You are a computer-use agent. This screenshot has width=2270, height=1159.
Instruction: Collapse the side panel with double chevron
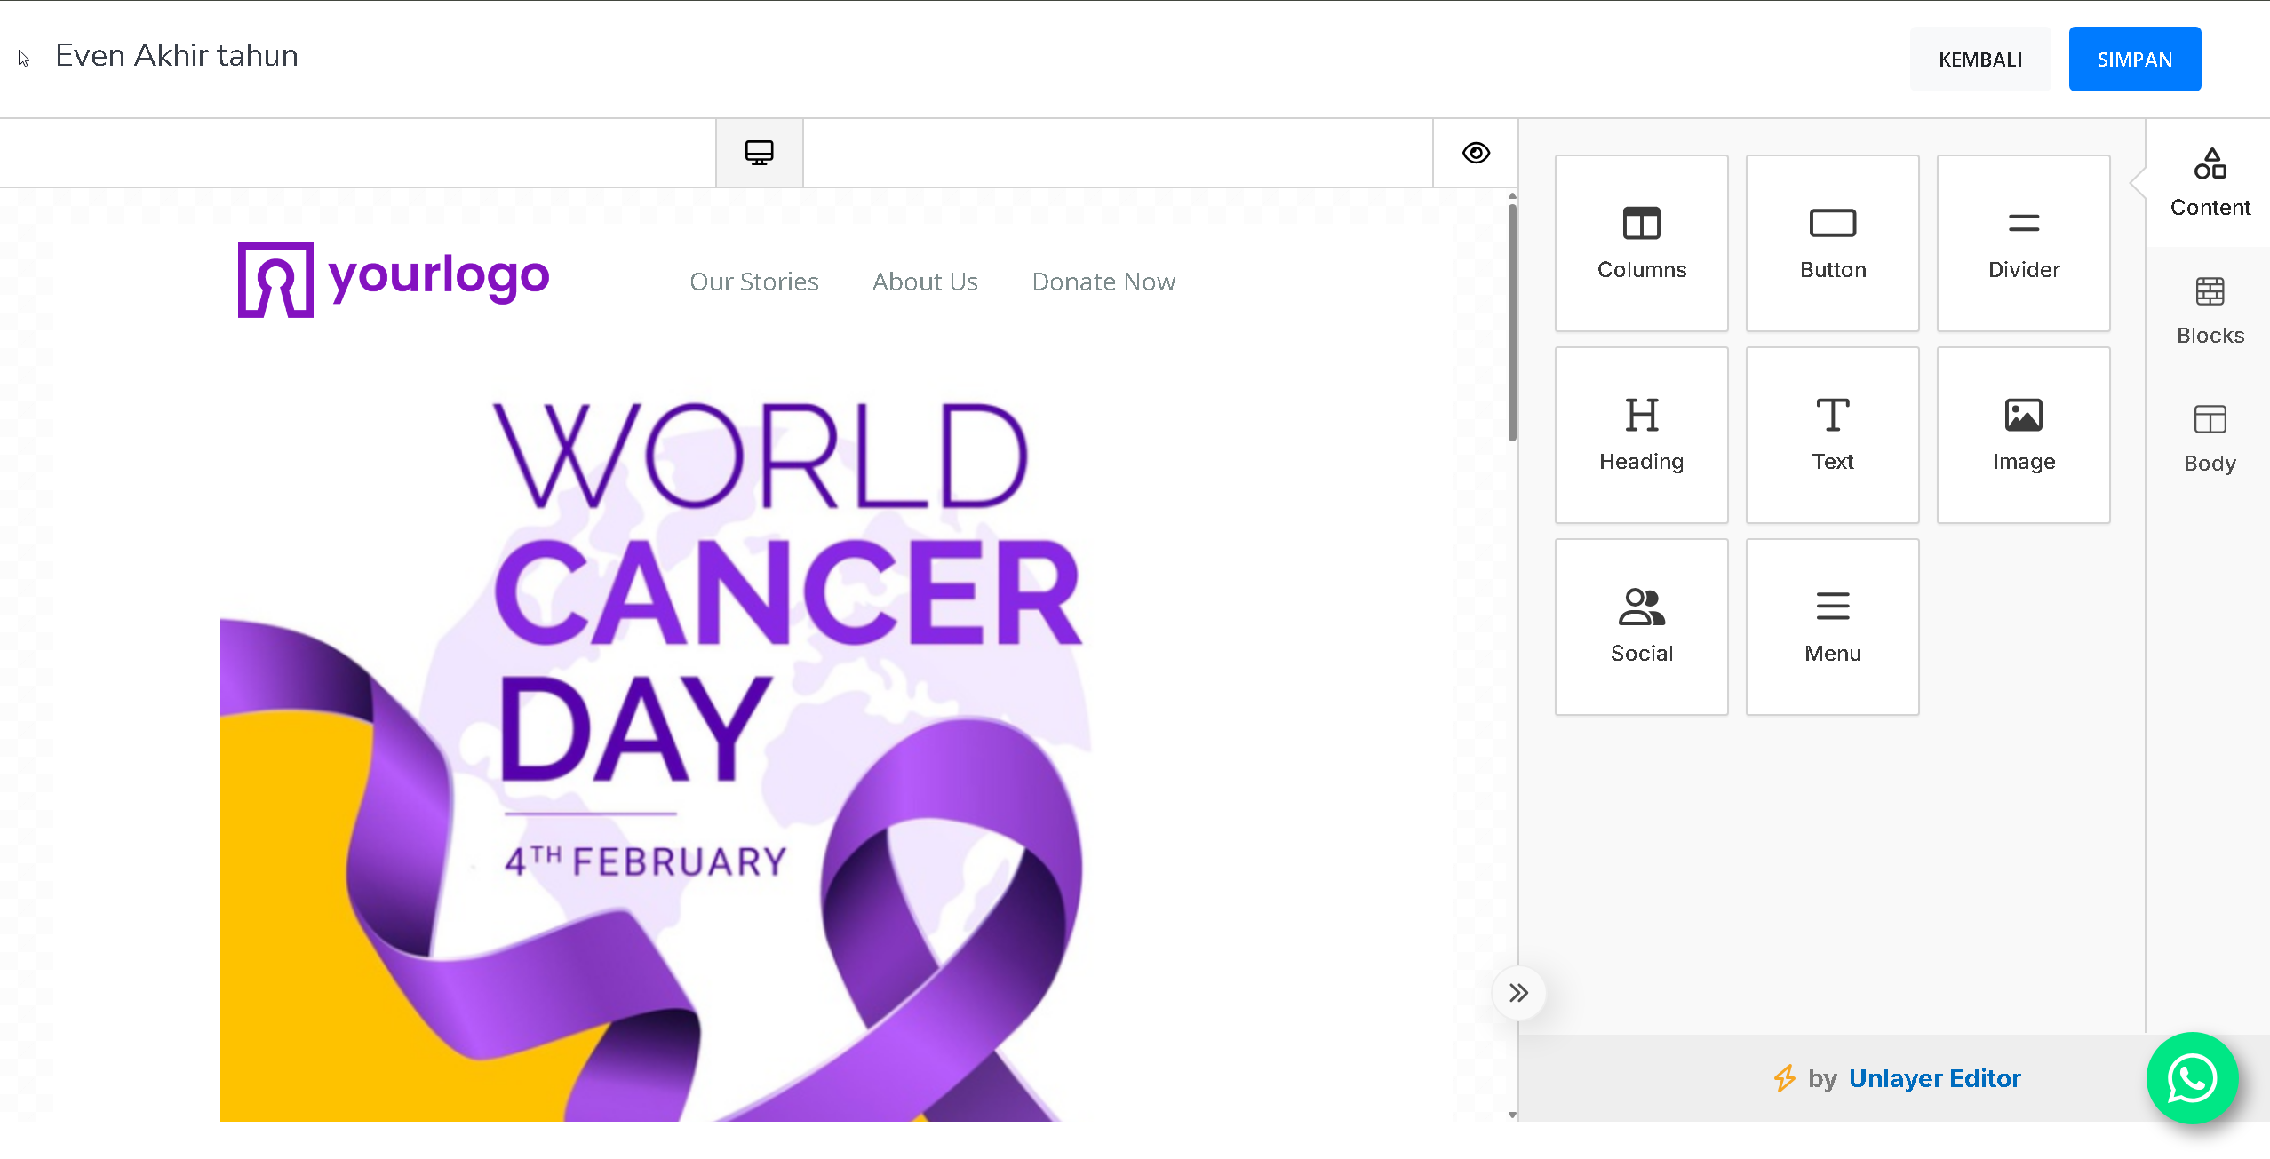[1518, 992]
